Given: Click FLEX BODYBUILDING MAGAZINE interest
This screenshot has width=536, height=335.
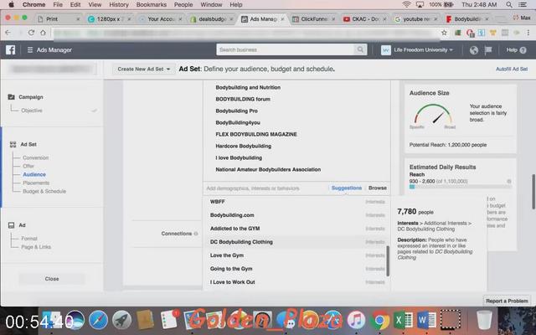Looking at the screenshot, I should pyautogui.click(x=256, y=134).
